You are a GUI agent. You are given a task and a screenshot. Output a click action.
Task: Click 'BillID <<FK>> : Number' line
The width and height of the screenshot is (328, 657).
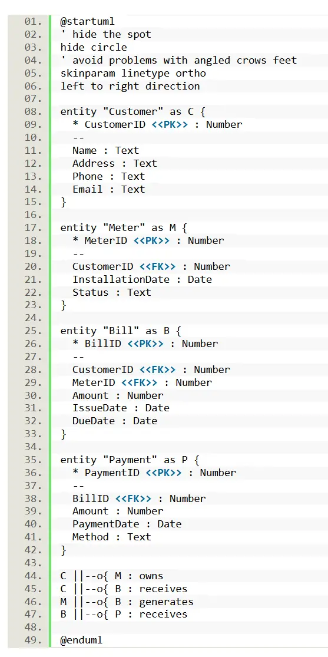click(140, 498)
